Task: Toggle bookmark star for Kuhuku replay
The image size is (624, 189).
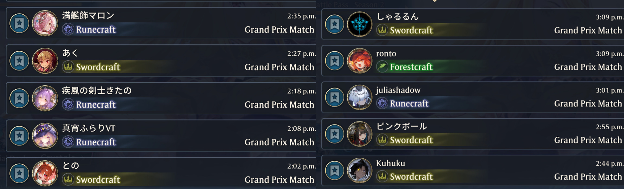Action: pos(334,170)
